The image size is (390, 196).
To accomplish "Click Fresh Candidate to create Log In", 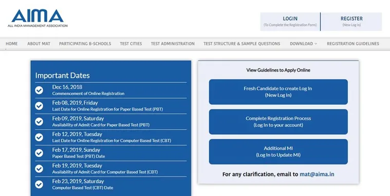I will tap(278, 92).
